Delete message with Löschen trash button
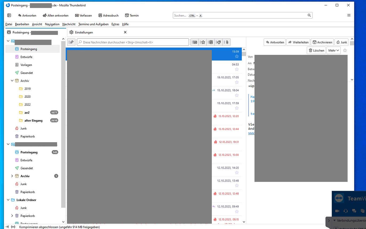366x229 pixels. (316, 50)
